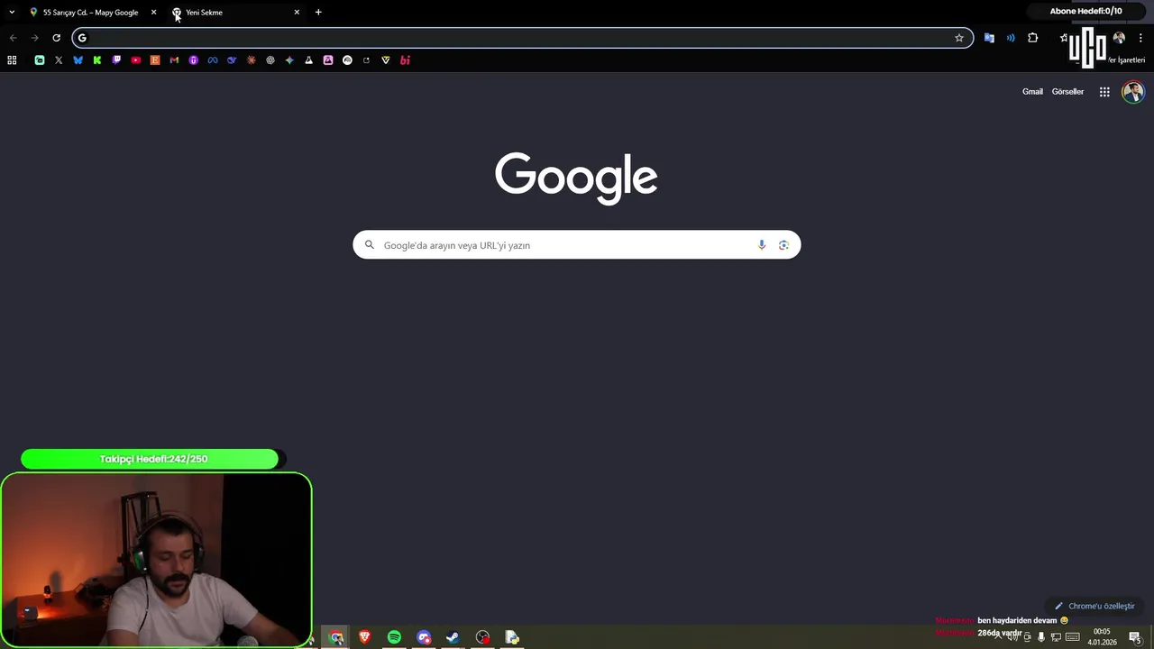Open the blue sound-waves extension
This screenshot has height=649, width=1154.
tap(1011, 38)
